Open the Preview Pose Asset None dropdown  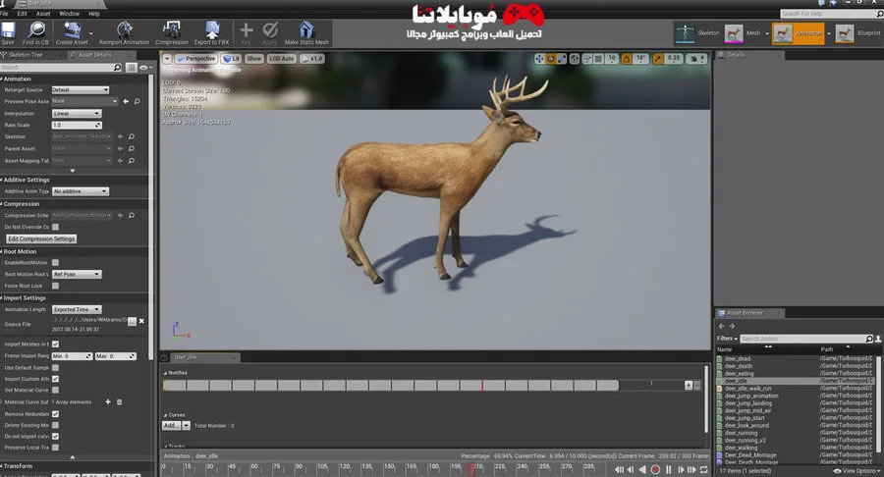[x=84, y=101]
